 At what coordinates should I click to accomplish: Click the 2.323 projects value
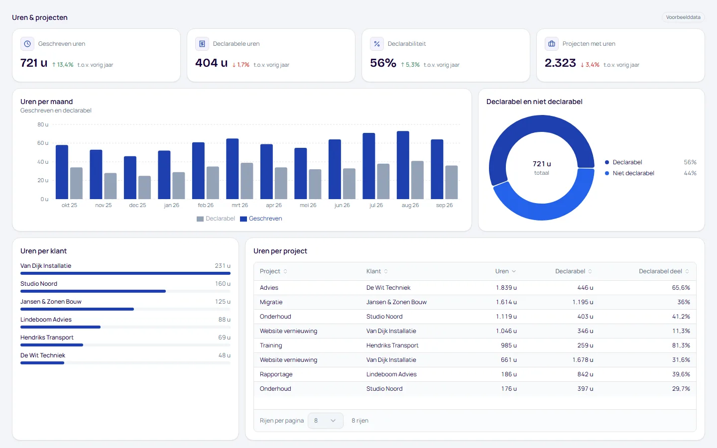click(x=560, y=63)
